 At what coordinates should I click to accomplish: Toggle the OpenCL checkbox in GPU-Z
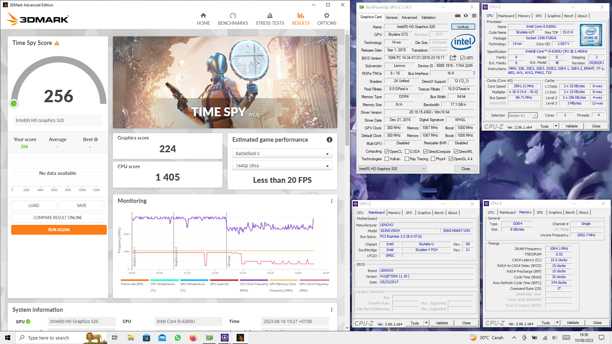click(387, 152)
